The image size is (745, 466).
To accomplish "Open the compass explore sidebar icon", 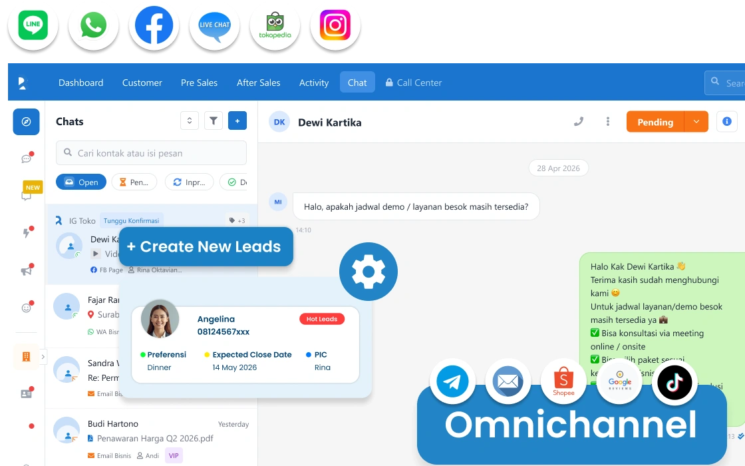I will (x=26, y=122).
